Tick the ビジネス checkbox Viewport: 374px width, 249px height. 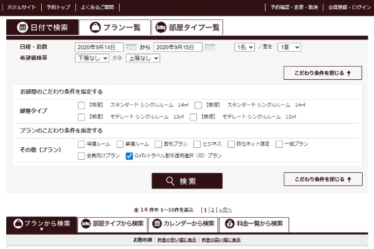point(197,144)
